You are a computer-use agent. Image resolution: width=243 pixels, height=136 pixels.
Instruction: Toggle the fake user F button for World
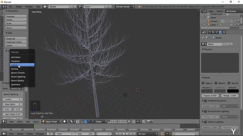224,44
